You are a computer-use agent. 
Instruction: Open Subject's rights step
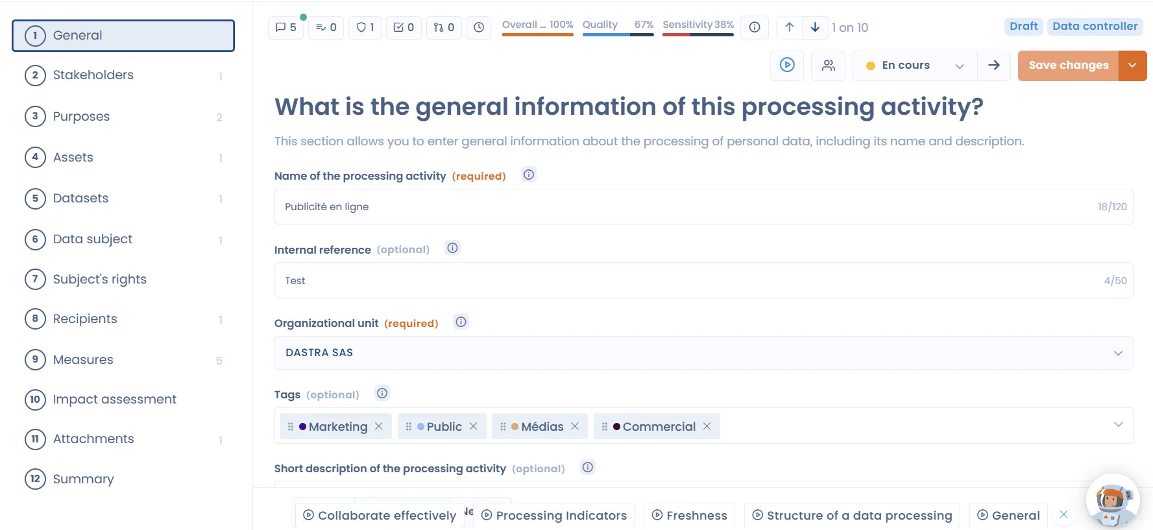click(x=123, y=280)
